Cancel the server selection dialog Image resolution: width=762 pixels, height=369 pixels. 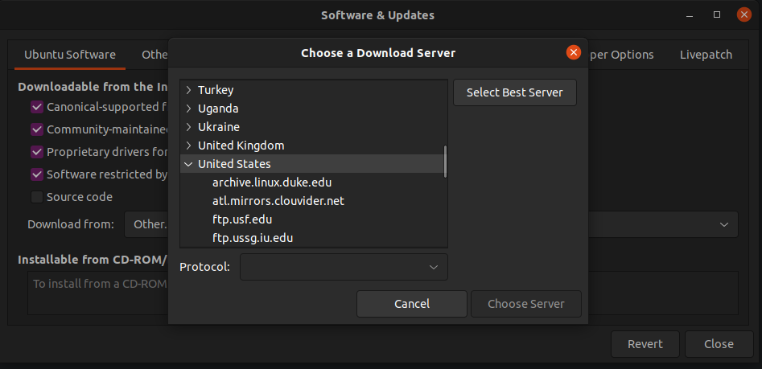(412, 304)
